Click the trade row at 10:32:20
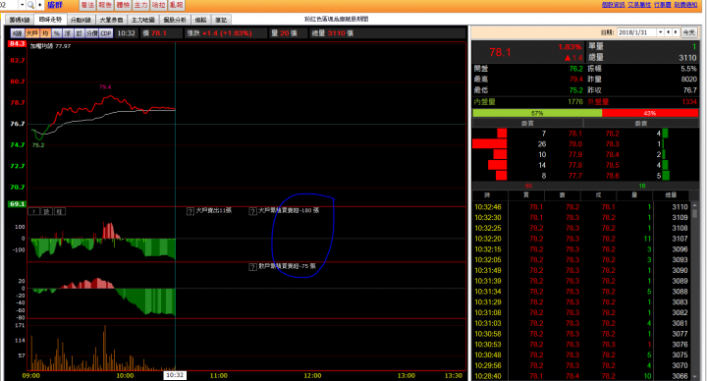 [581, 239]
